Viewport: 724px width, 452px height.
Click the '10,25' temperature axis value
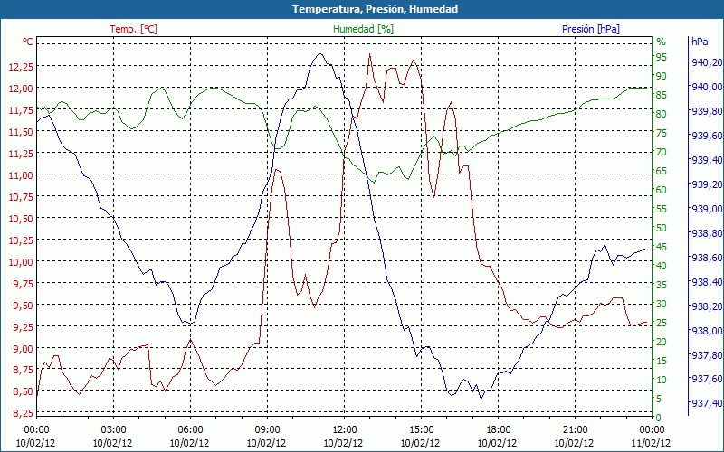[x=21, y=240]
